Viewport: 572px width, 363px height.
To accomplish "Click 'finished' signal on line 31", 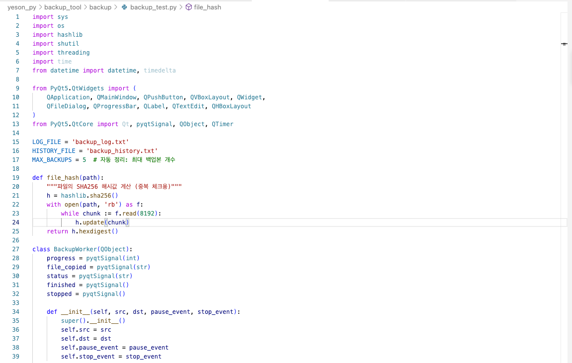I will pos(61,285).
